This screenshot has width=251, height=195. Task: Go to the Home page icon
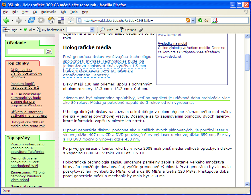51,20
